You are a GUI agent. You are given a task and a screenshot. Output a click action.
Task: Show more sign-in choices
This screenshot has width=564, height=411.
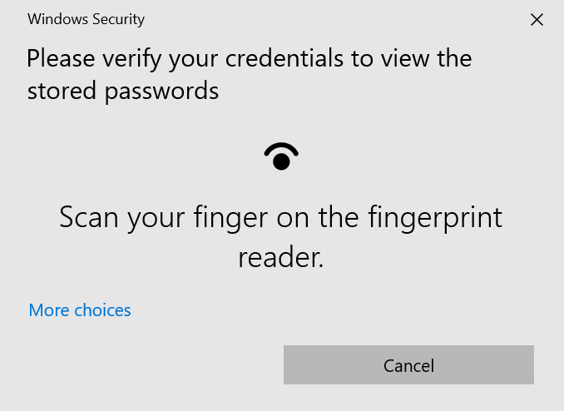tap(80, 310)
